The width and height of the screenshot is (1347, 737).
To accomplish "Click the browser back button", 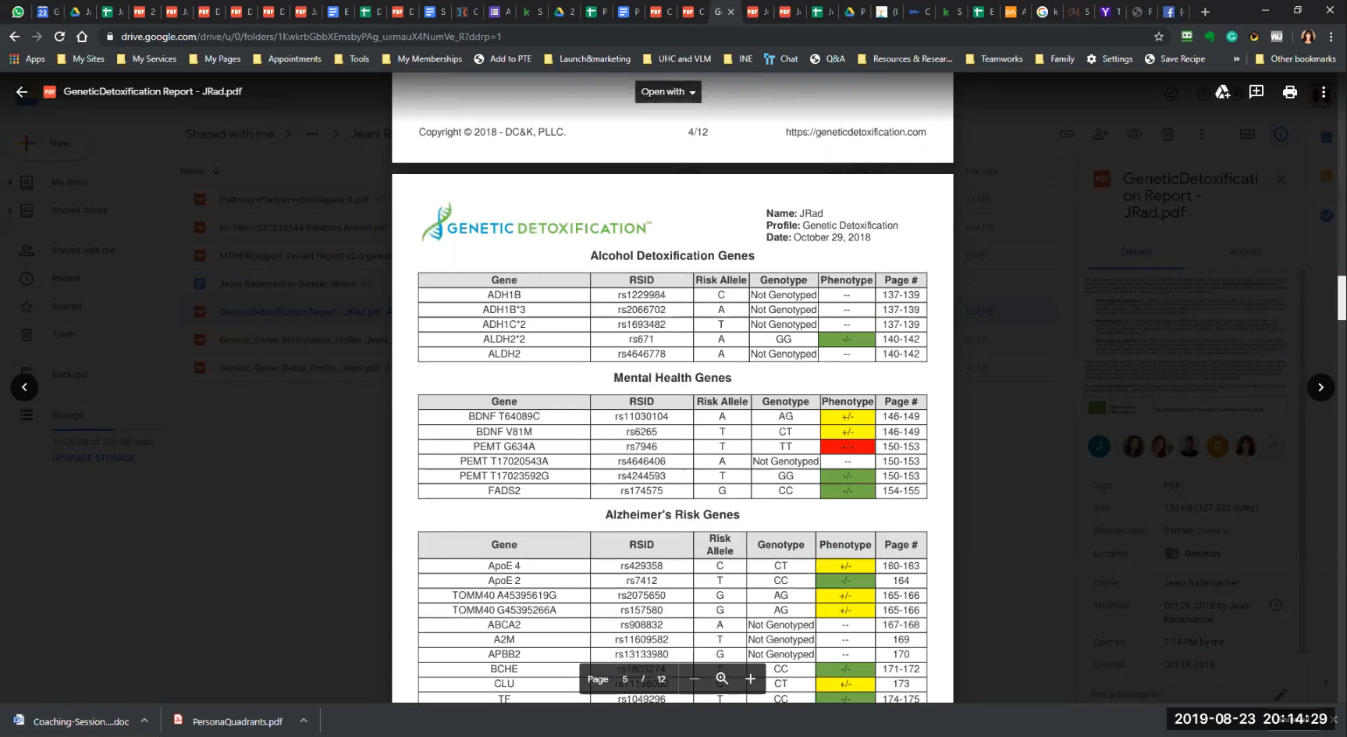I will click(14, 37).
